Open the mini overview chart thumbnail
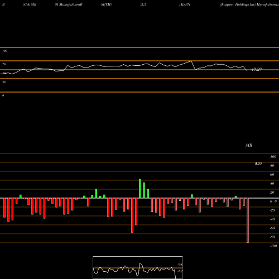279x279 pixels. coord(138,267)
